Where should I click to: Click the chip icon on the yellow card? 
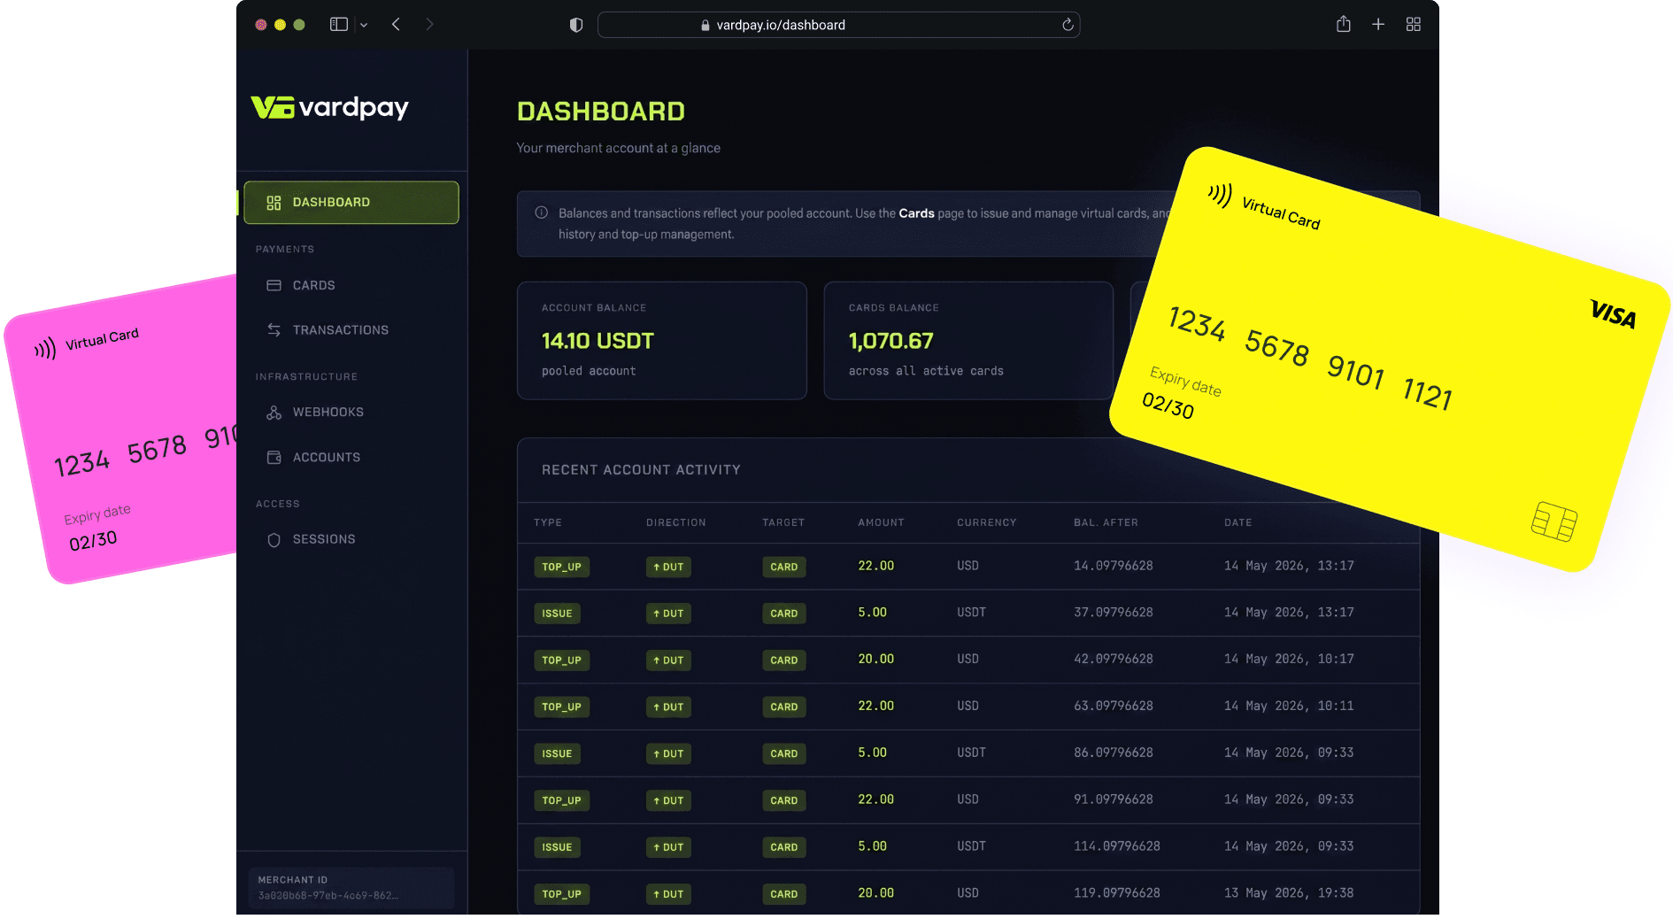click(x=1554, y=521)
